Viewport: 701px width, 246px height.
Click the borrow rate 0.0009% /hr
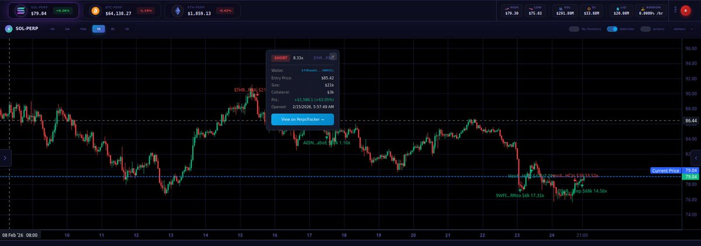[x=650, y=13]
